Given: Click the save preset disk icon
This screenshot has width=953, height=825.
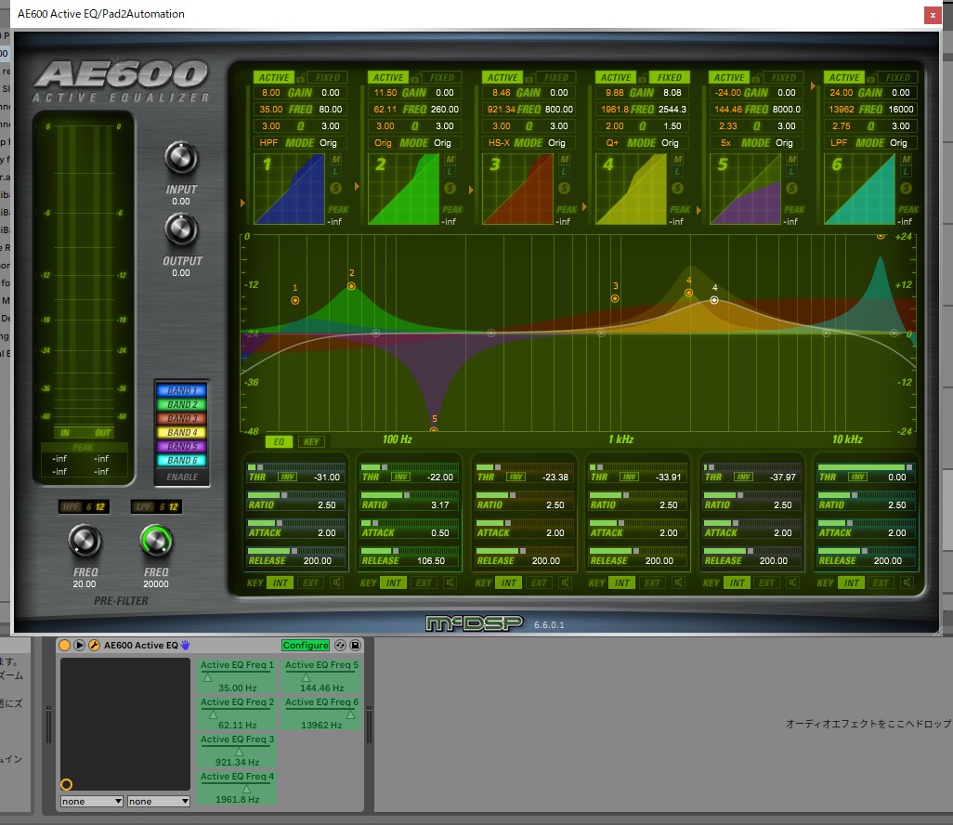Looking at the screenshot, I should (x=356, y=645).
